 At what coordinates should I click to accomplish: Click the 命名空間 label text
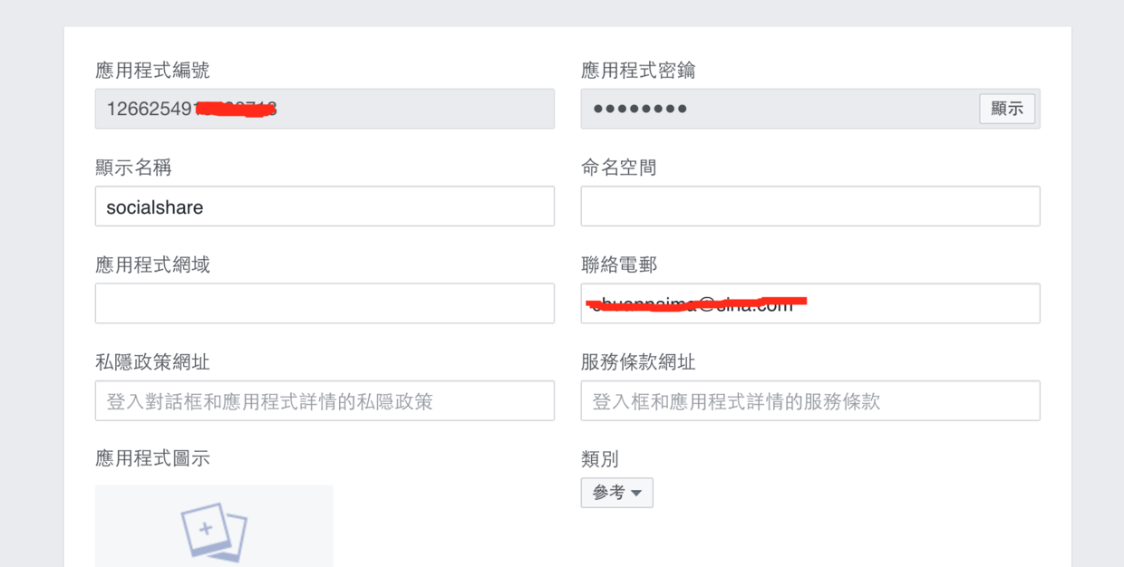pos(619,168)
